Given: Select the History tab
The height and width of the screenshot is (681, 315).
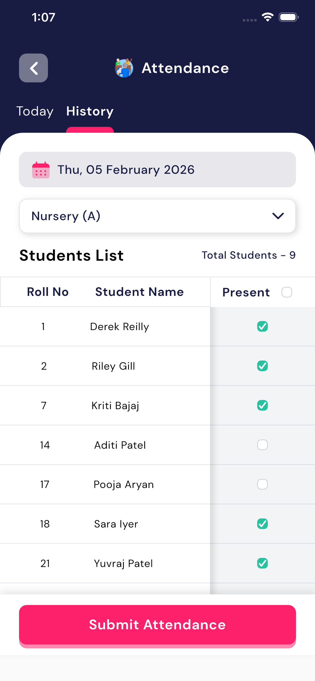Looking at the screenshot, I should tap(90, 111).
